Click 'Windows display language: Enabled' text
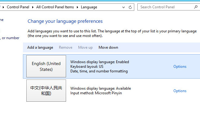This screenshot has height=114, width=200. [x=100, y=62]
